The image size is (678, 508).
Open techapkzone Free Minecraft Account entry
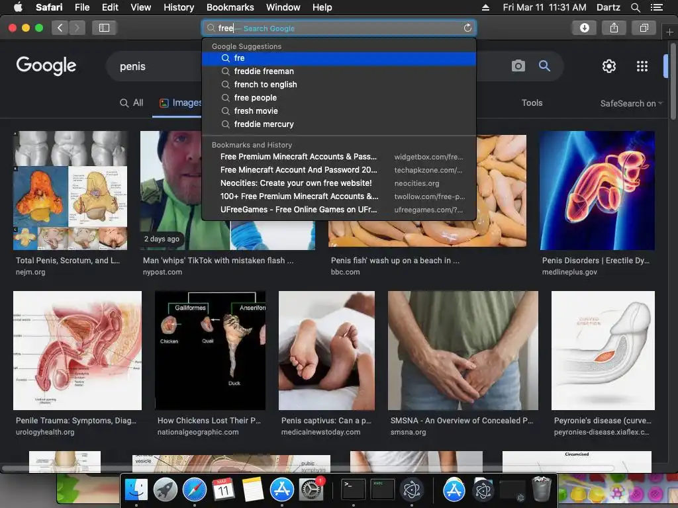pyautogui.click(x=339, y=170)
